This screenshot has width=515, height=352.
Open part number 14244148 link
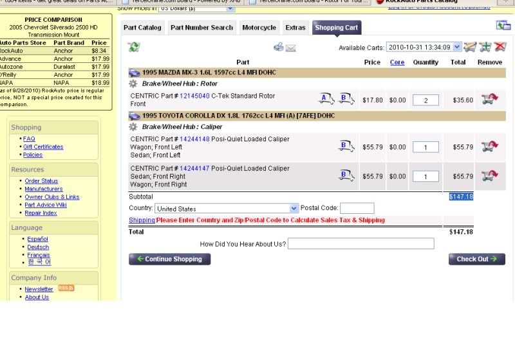pyautogui.click(x=194, y=139)
